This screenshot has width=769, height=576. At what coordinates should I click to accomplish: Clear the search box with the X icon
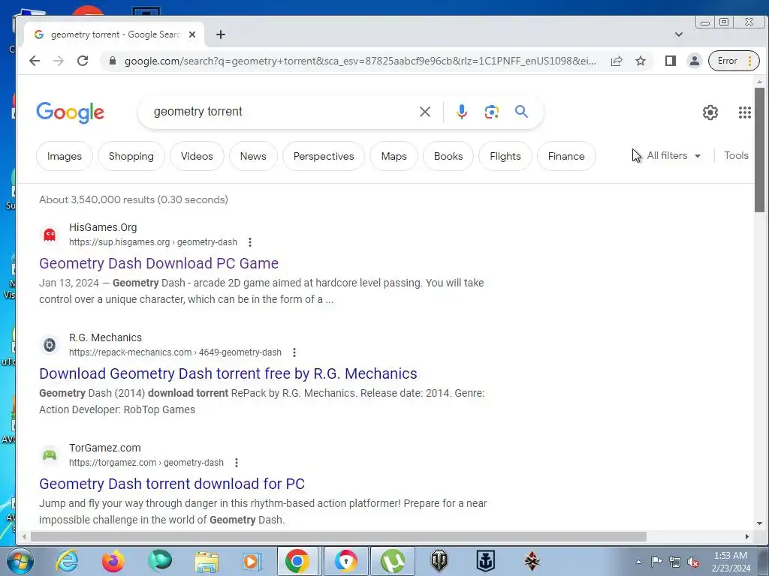pos(425,112)
